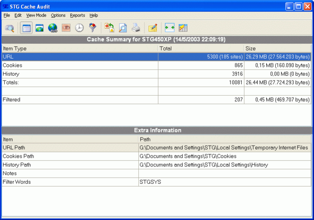This screenshot has height=220, width=314.
Task: Click the print preview page-magnifier icon
Action: tap(123, 28)
